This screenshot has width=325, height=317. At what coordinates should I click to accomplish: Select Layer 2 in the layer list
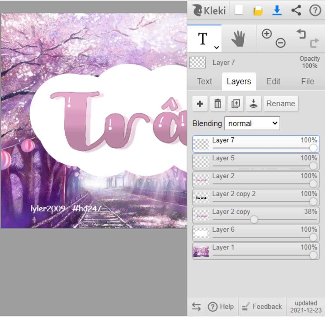(256, 180)
